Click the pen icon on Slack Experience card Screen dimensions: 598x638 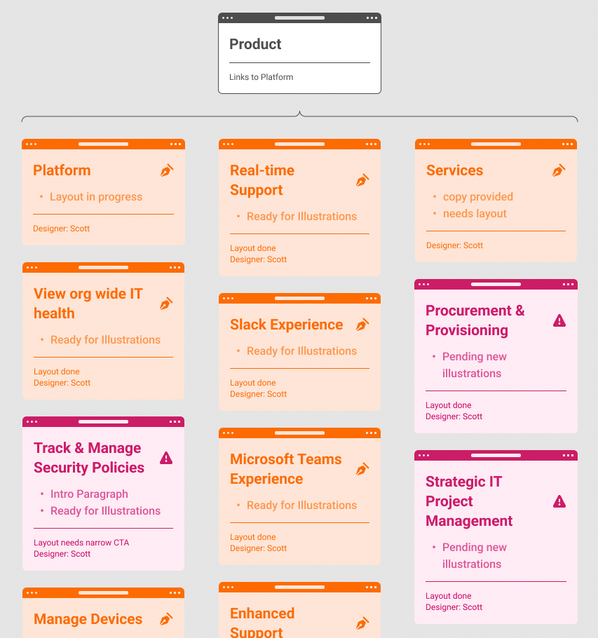pyautogui.click(x=362, y=325)
